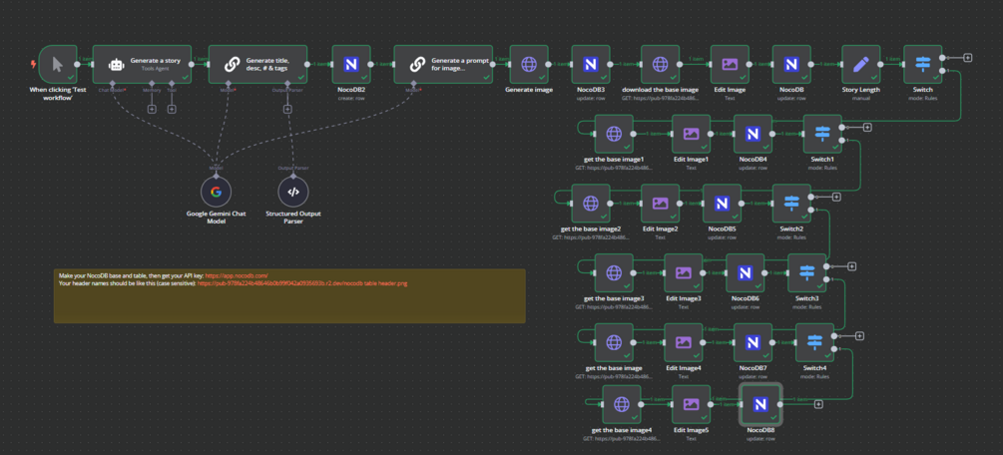Click the plus connector next to Switch2
Viewport: 1003px width, 455px height.
(836, 197)
